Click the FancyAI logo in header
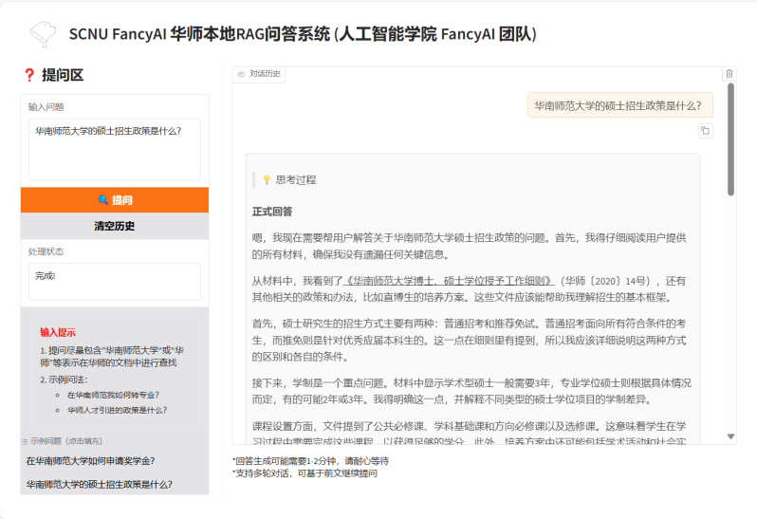Image resolution: width=757 pixels, height=519 pixels. (x=42, y=34)
